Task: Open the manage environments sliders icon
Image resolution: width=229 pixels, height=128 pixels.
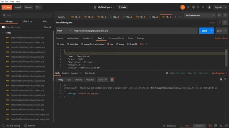Action: (x=225, y=15)
